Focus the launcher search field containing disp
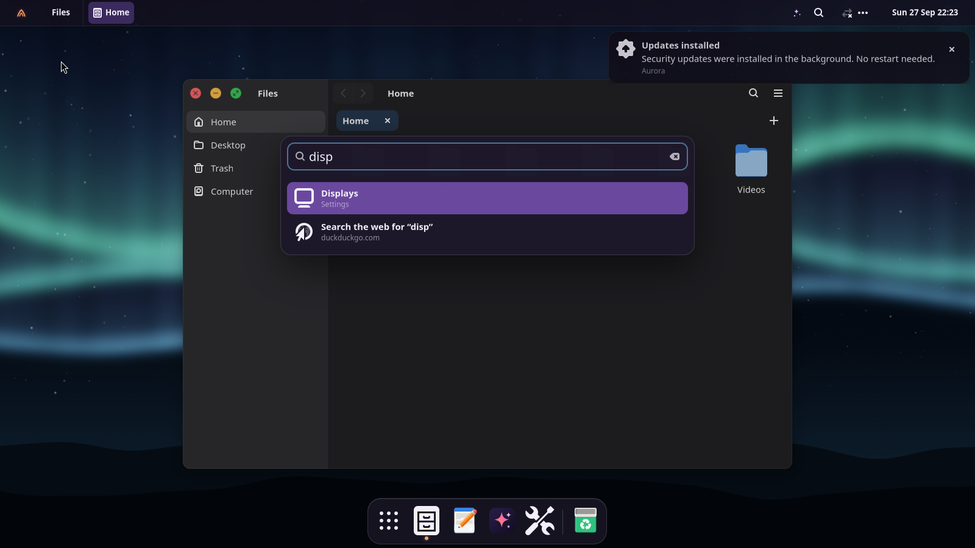The height and width of the screenshot is (548, 975). click(x=487, y=156)
